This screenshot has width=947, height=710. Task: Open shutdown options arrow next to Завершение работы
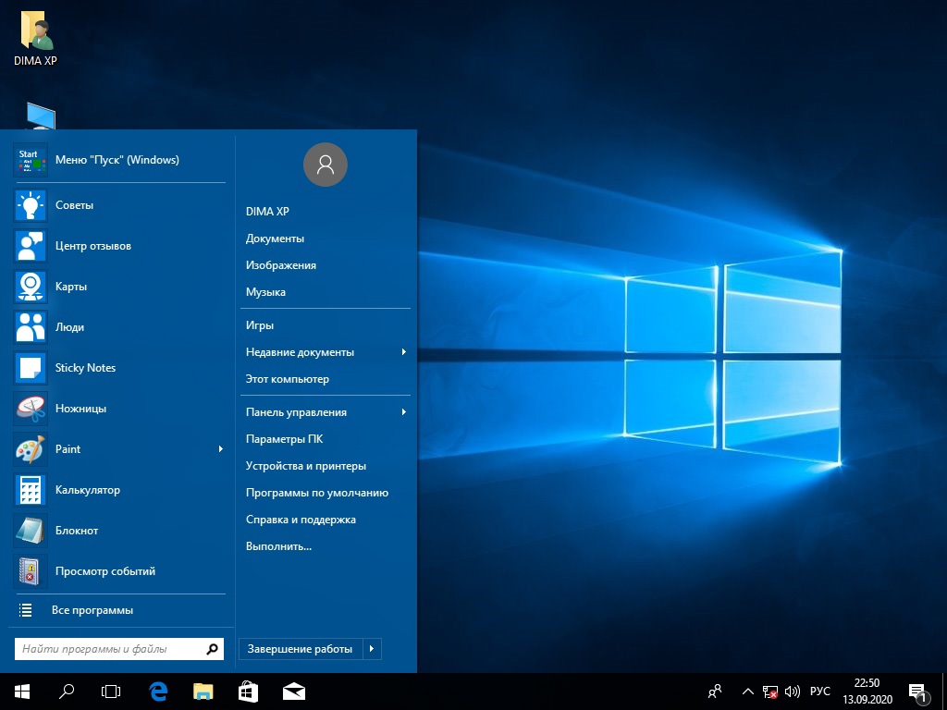(372, 649)
